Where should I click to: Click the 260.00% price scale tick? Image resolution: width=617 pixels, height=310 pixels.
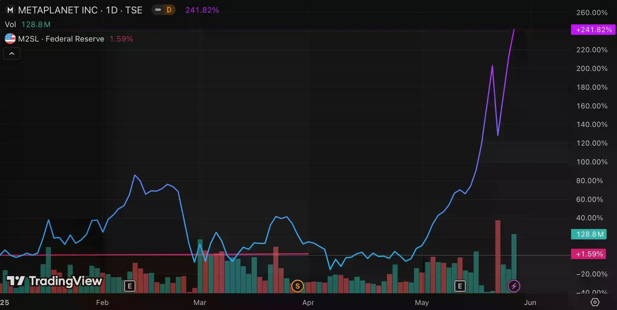[592, 13]
